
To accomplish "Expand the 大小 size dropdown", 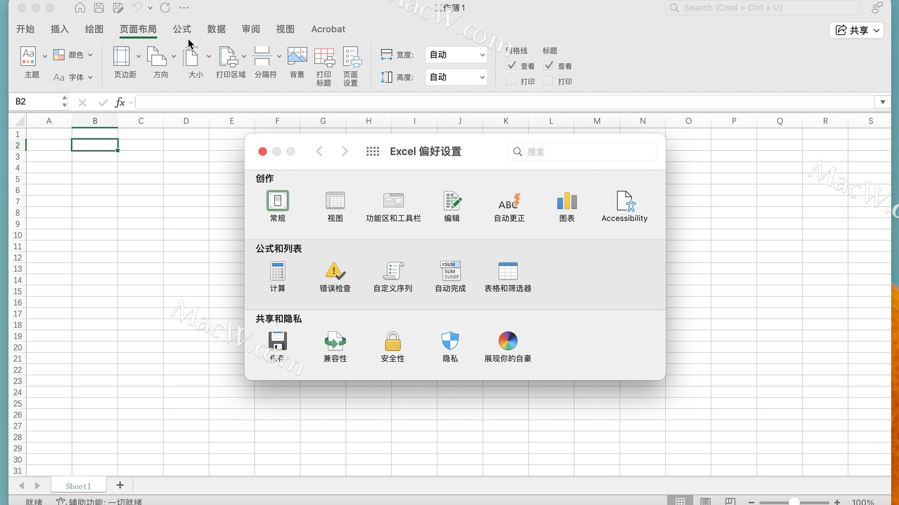I will 209,56.
